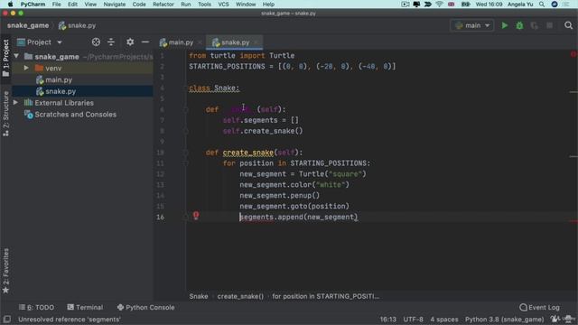The image size is (578, 325).
Task: Open the main run configuration dropdown
Action: click(472, 25)
